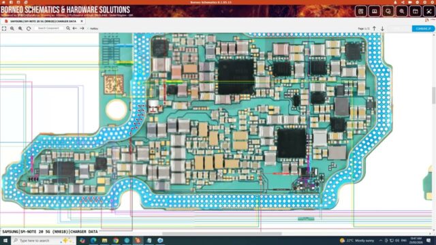Open Microsoft Edge from the taskbar
Viewport: 436px width, 245px height.
click(93, 240)
